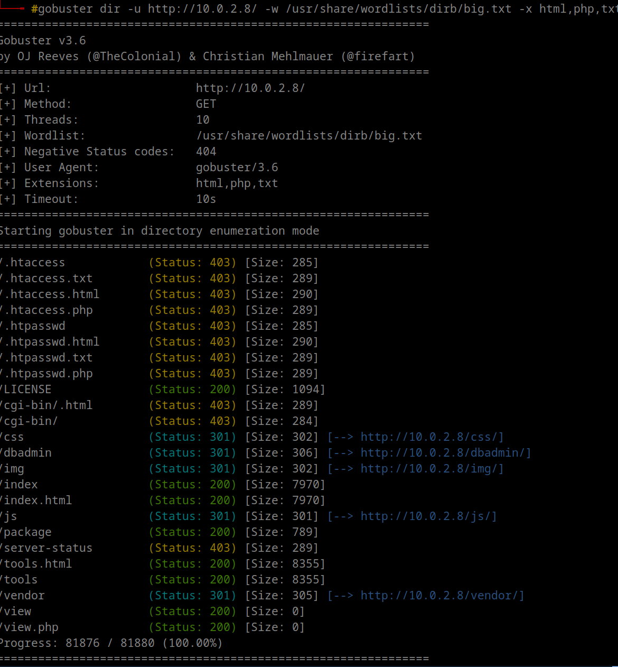Viewport: 618px width, 667px height.
Task: Select the /dbadmin path in results
Action: pyautogui.click(x=26, y=453)
